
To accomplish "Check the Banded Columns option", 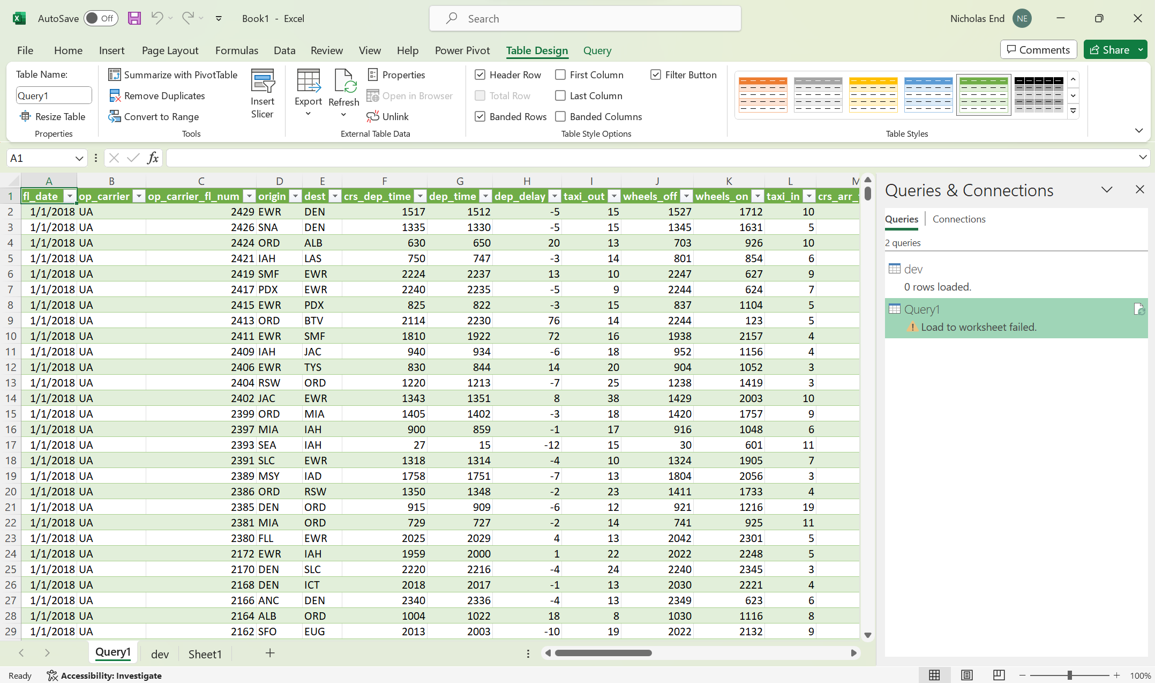I will click(560, 116).
